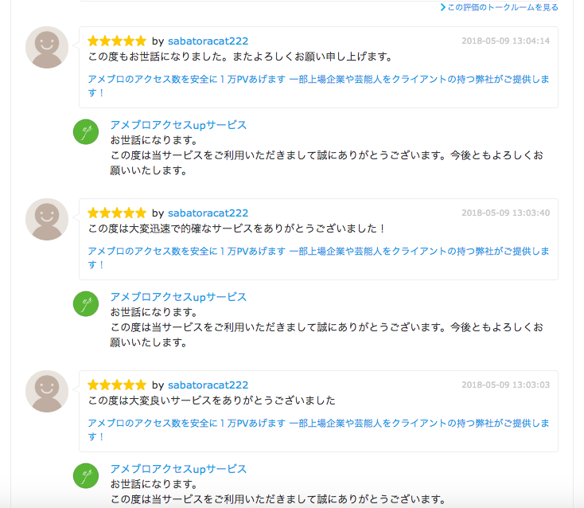Open アメブロアクセスupサービス seller name in third reply

click(178, 469)
